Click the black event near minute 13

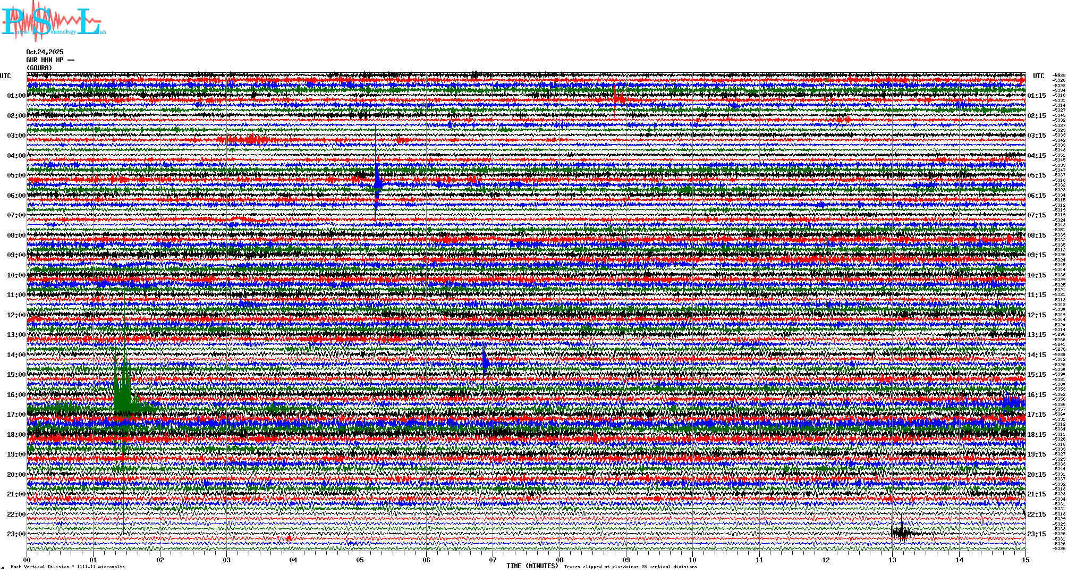[902, 533]
